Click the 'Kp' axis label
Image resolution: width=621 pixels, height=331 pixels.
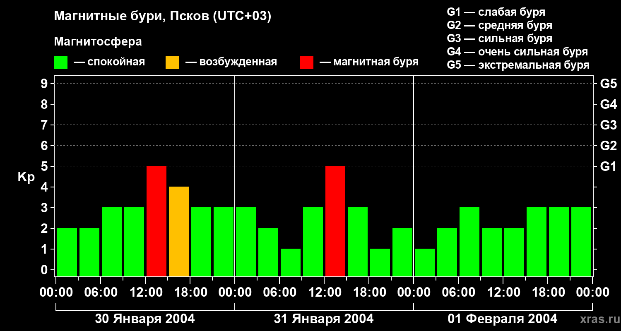click(26, 177)
